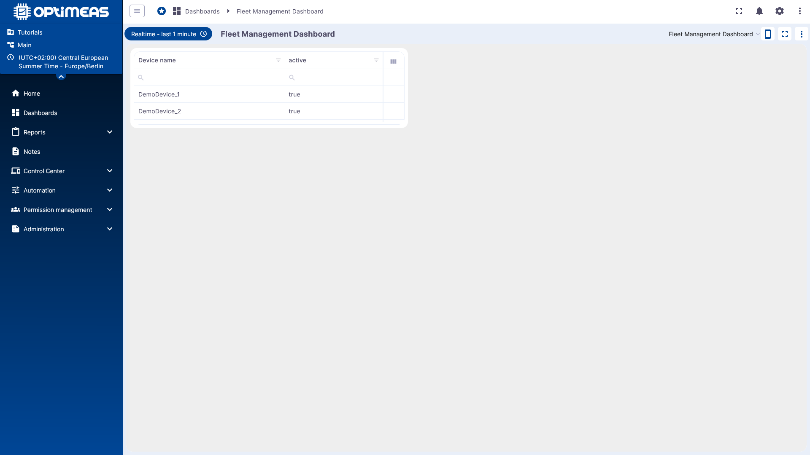Click Main hierarchy tree icon
This screenshot has height=455, width=810.
11,45
